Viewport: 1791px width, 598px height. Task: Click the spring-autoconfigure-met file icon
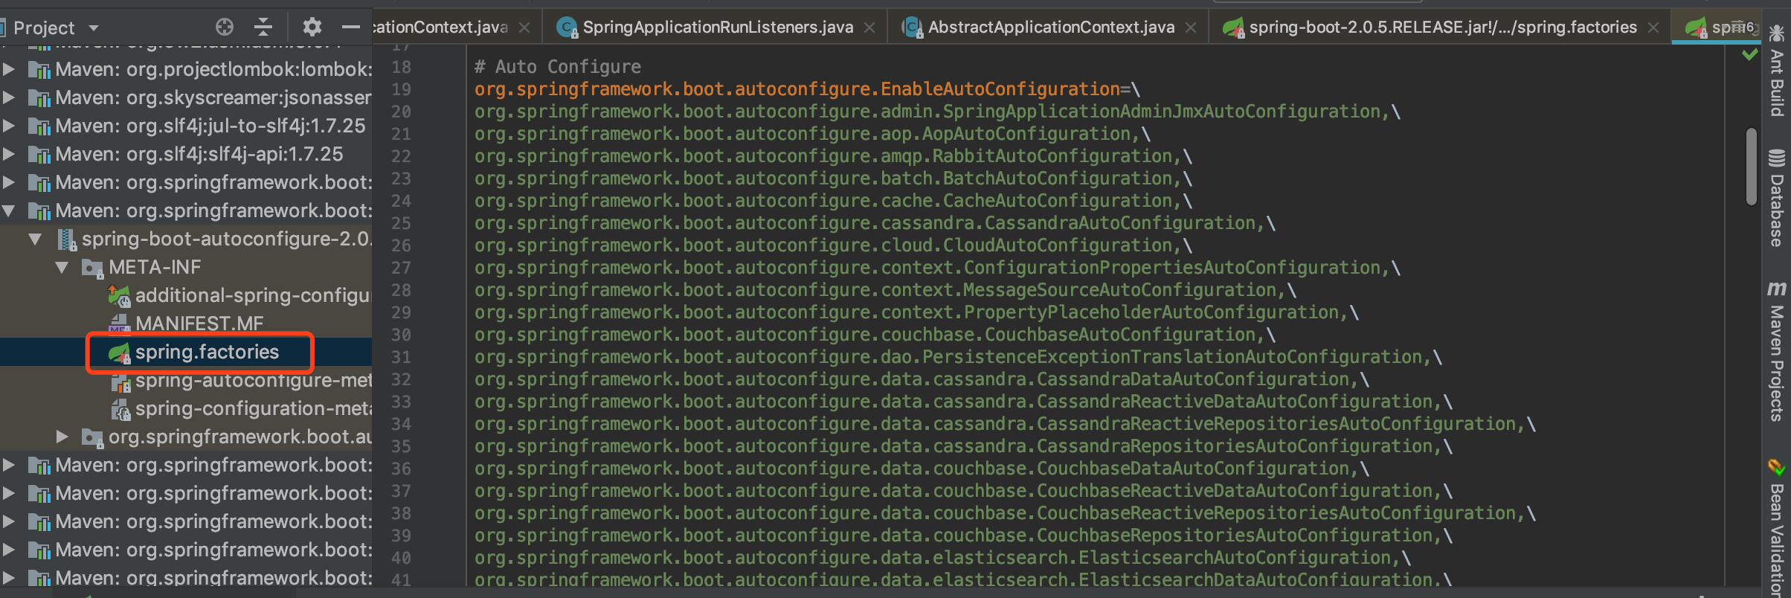pos(120,381)
